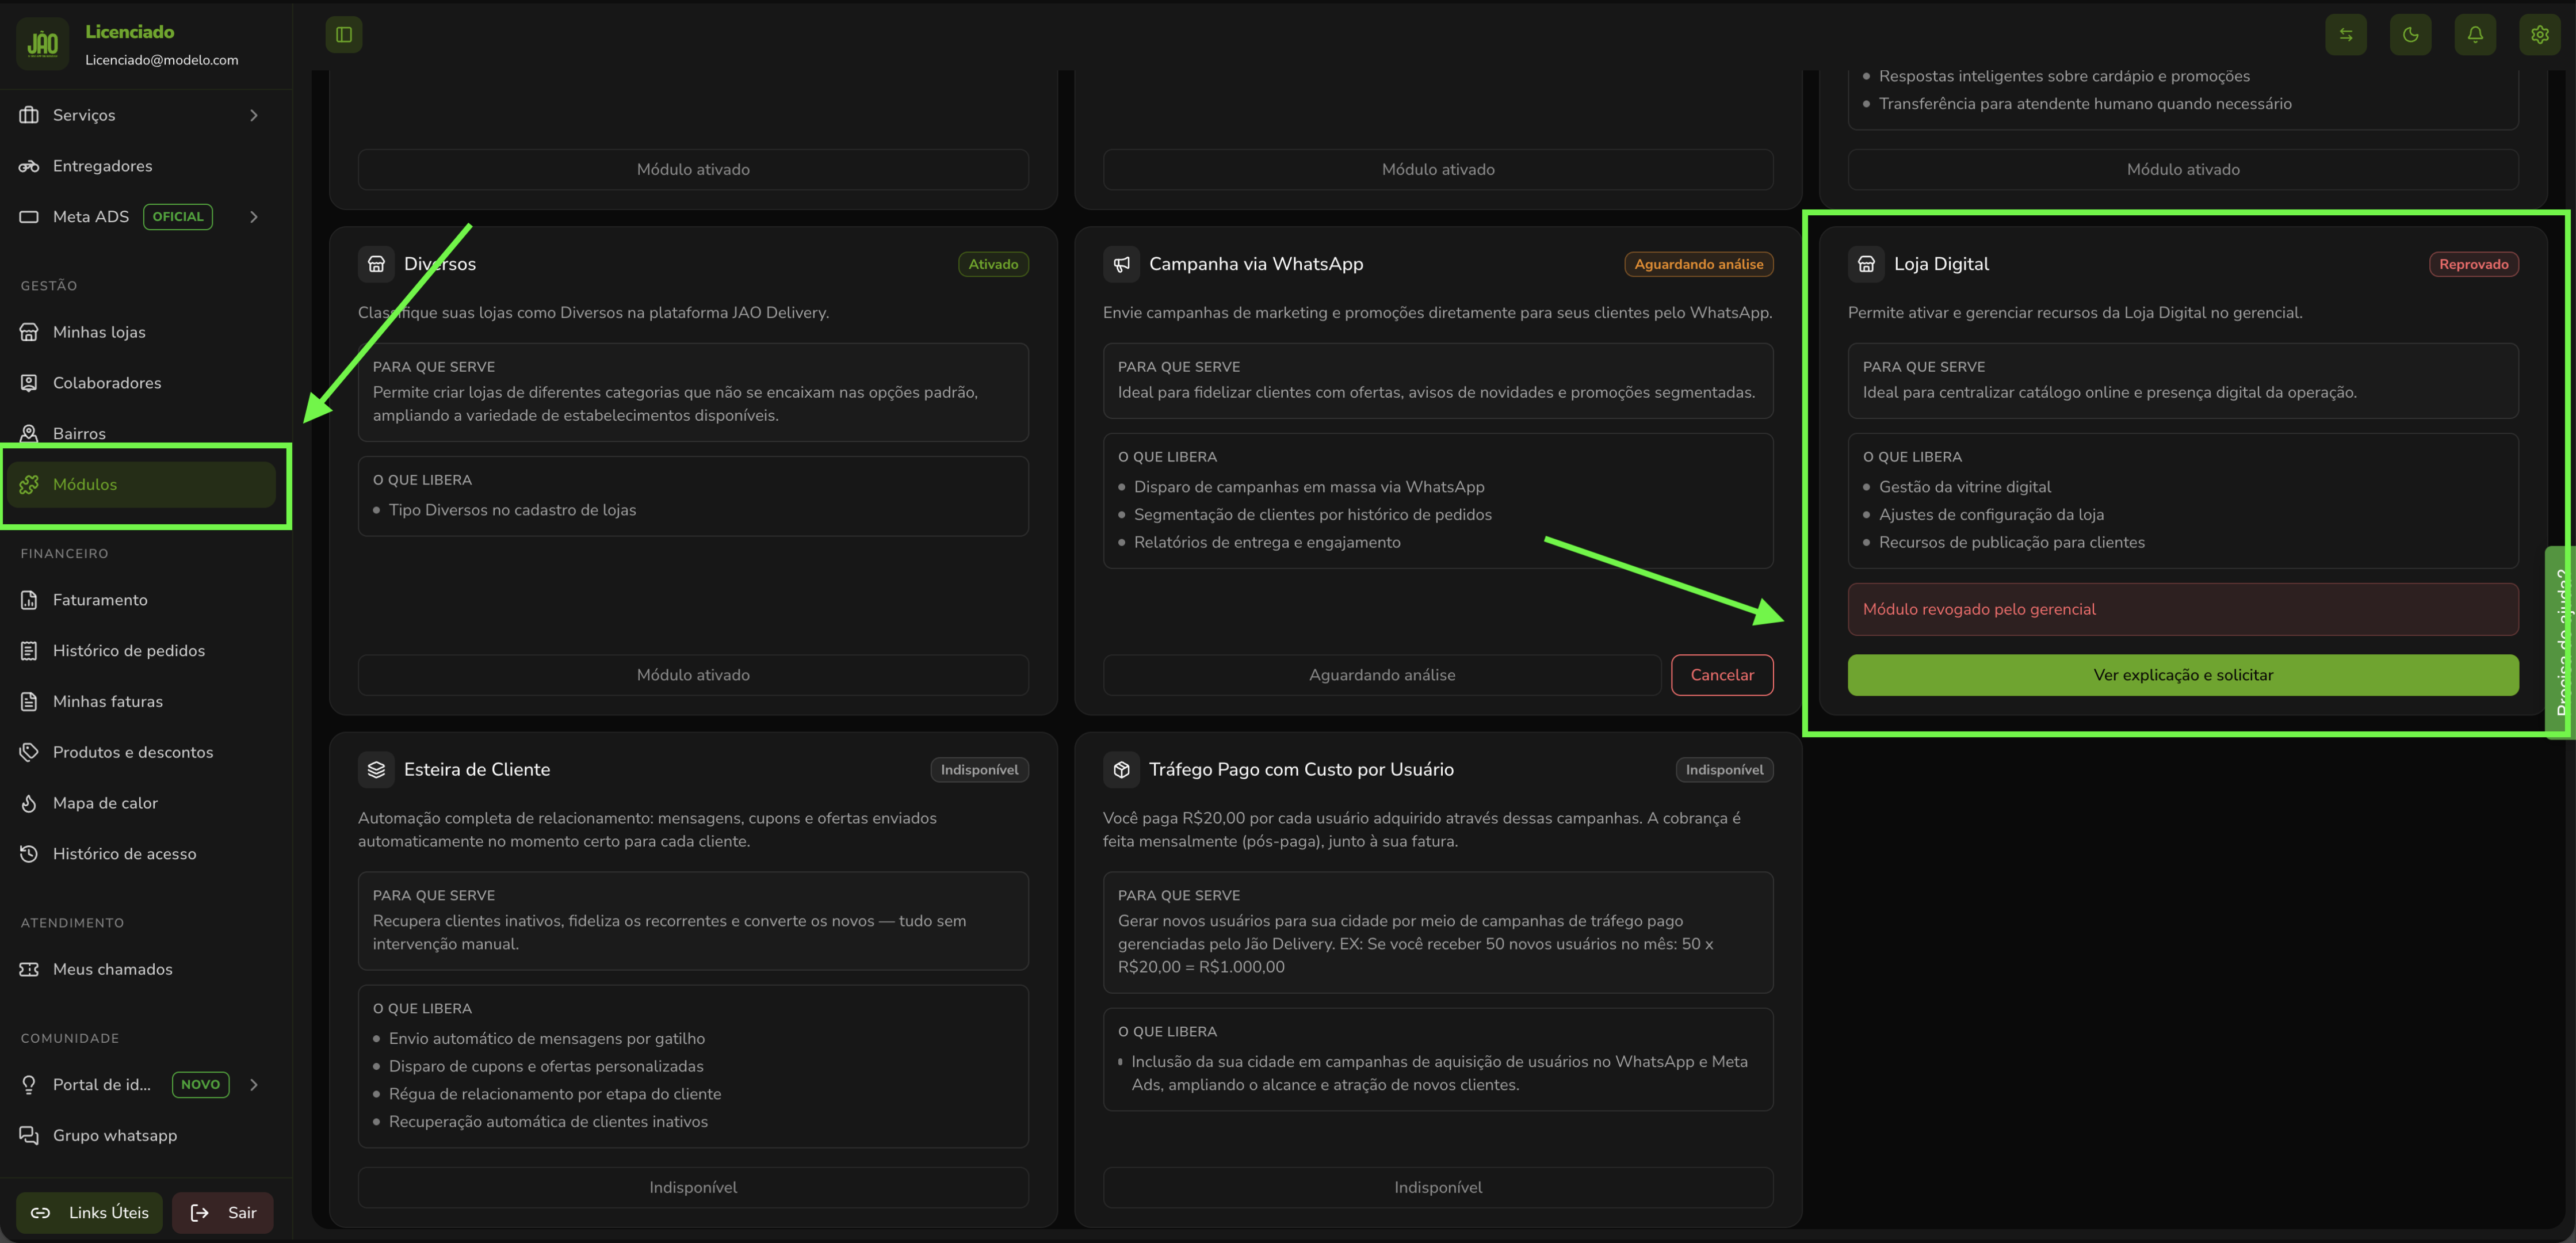Open the notifications bell icon
This screenshot has height=1243, width=2576.
tap(2475, 35)
